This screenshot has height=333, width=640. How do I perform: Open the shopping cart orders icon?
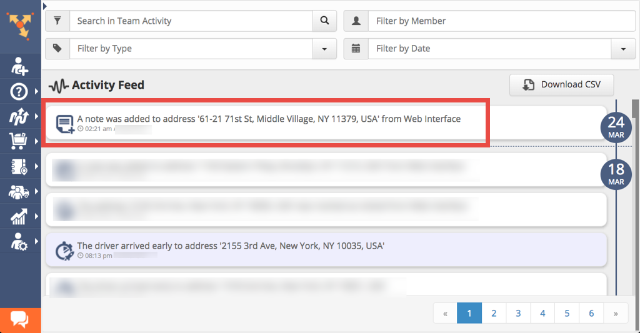coord(19,141)
